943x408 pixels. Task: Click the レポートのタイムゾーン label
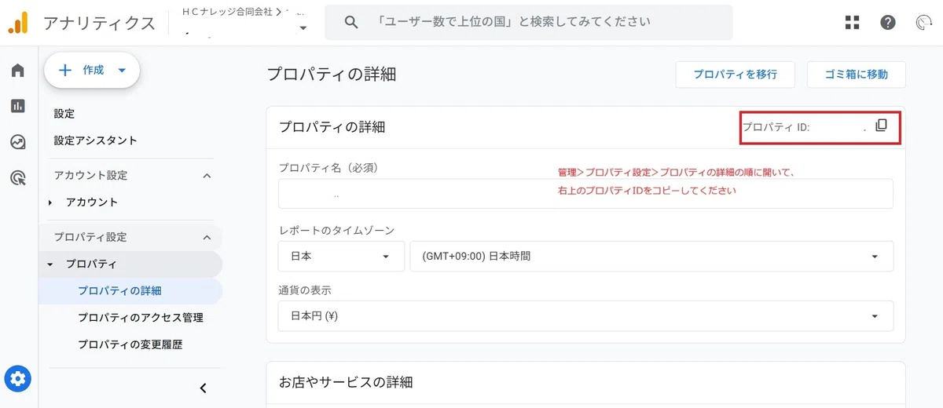[336, 231]
